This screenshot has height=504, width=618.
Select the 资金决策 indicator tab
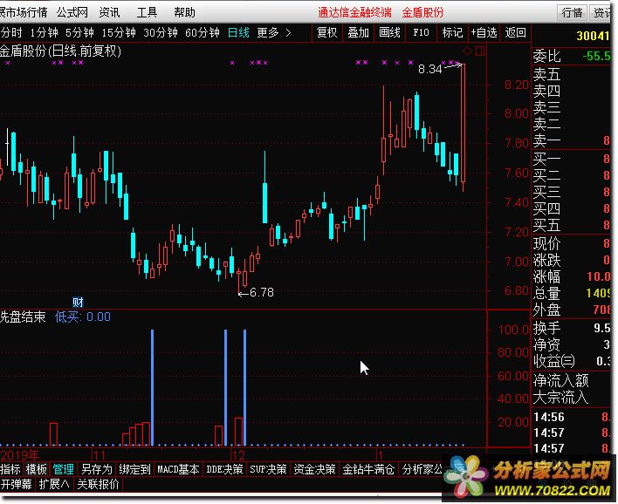[x=314, y=469]
